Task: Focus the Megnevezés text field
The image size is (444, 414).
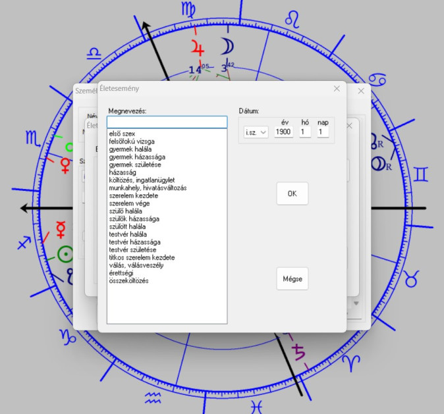Action: [167, 122]
